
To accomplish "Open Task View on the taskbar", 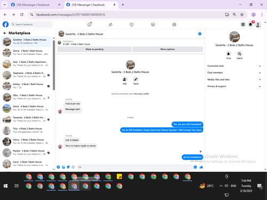I will pyautogui.click(x=17, y=186).
